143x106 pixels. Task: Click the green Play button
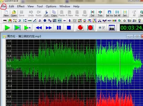coord(8,28)
